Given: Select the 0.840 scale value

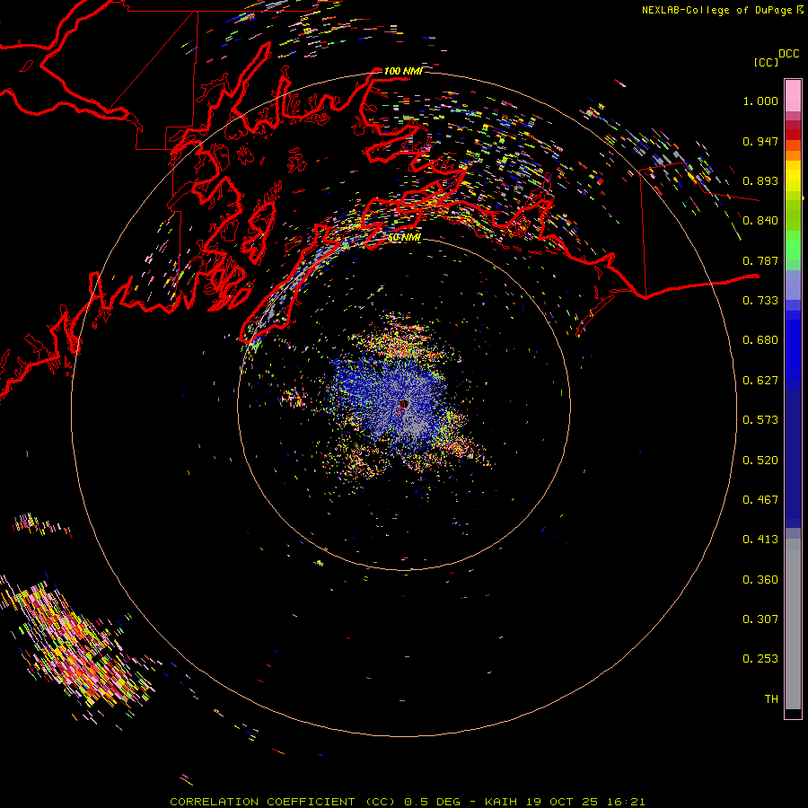Looking at the screenshot, I should 760,221.
